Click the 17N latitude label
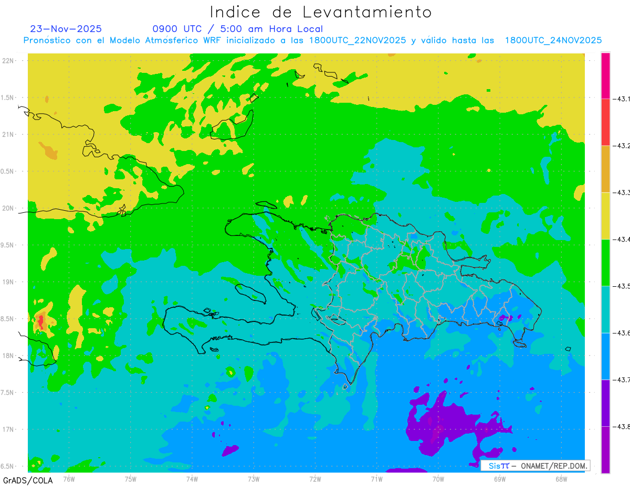Viewport: 630px width, 486px height. [8, 429]
